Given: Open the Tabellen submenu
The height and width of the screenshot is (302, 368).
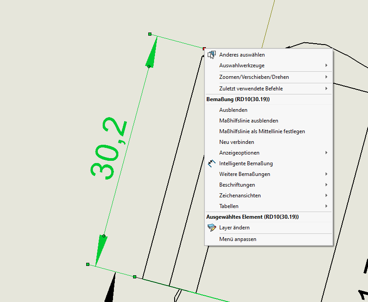Looking at the screenshot, I should click(268, 206).
